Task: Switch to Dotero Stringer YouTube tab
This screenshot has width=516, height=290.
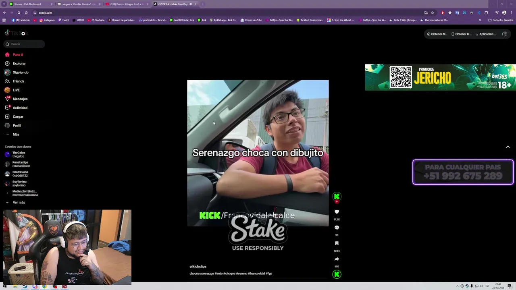Action: 127,4
